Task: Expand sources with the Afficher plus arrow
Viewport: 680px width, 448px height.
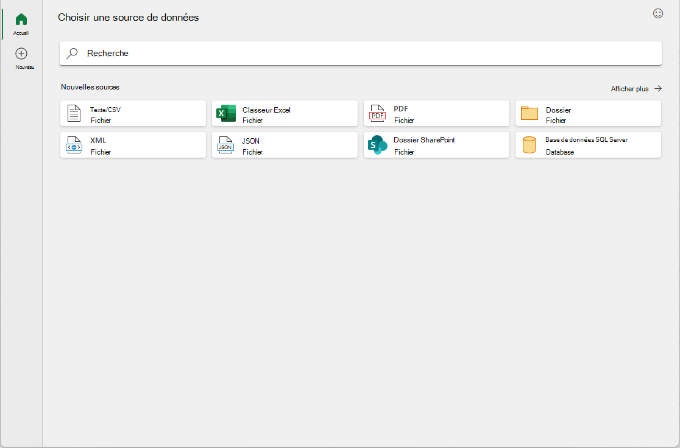Action: coord(658,88)
